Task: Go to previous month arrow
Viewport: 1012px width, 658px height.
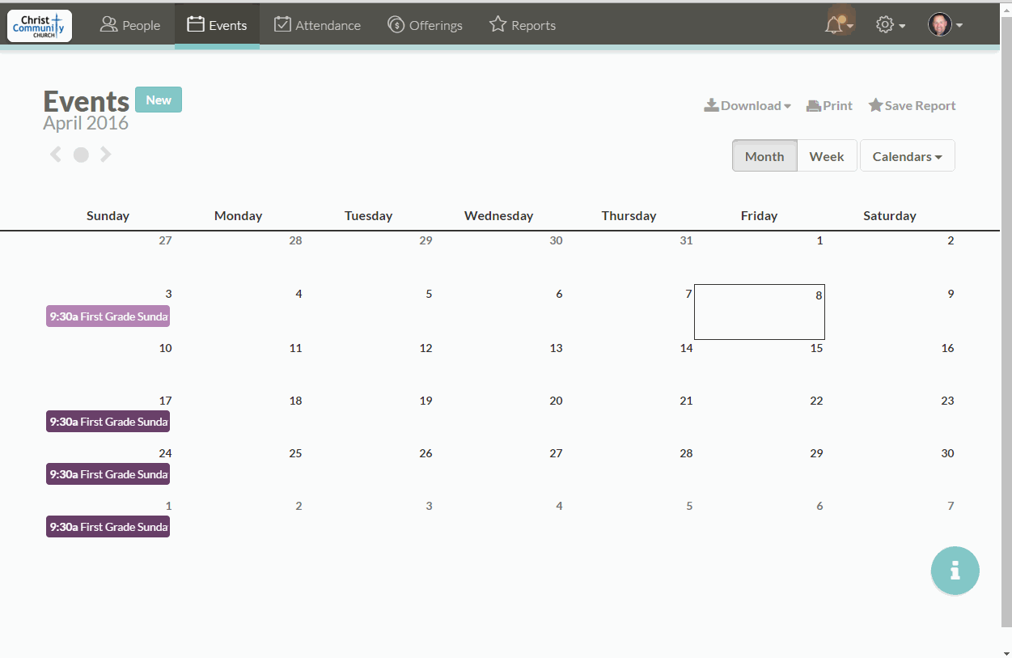Action: tap(56, 155)
